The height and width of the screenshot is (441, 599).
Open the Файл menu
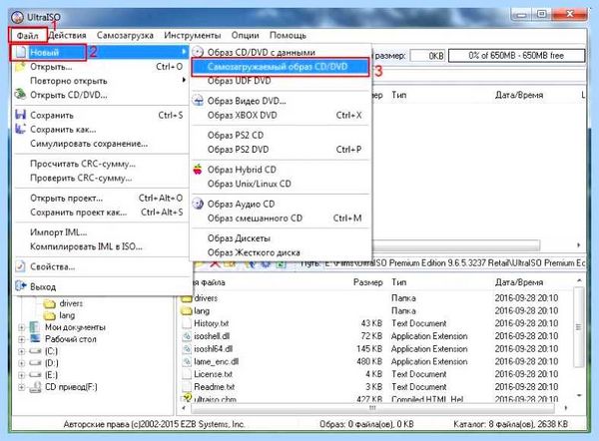click(x=28, y=36)
